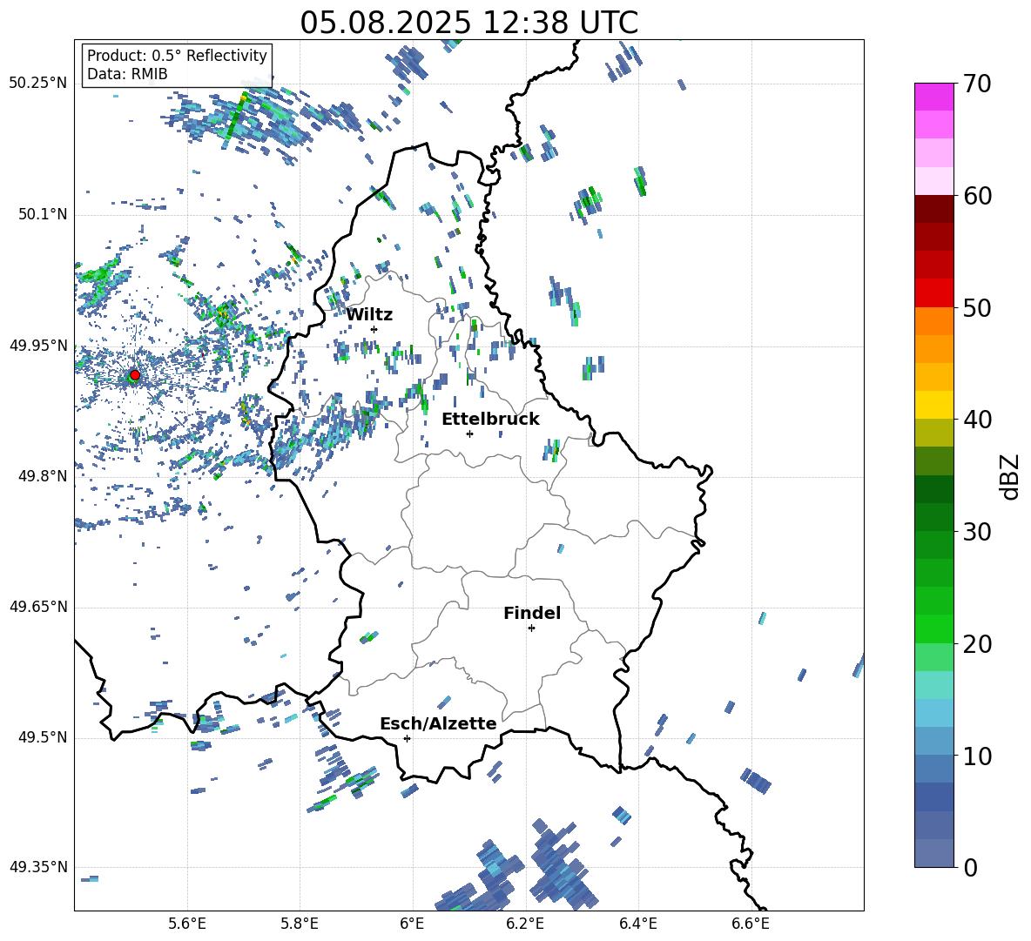Click the colorbar 60 tick label

(x=977, y=196)
